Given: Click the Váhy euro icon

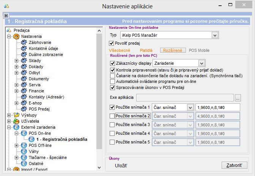Looking at the screenshot, I should [24, 151].
